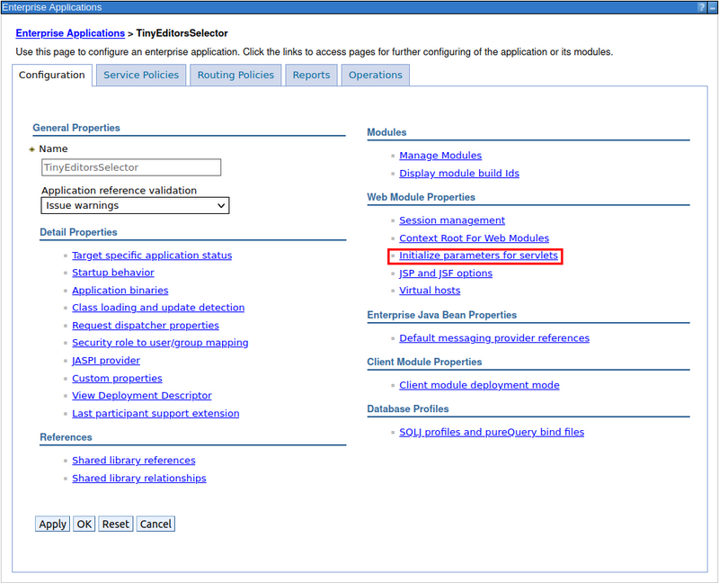Open SQLJ profiles and pureQuery bind files

click(x=492, y=431)
